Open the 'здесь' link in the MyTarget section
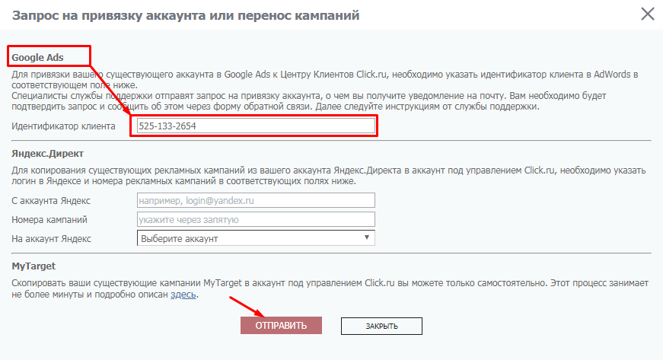Screen dimensions: 663x360 click(183, 295)
